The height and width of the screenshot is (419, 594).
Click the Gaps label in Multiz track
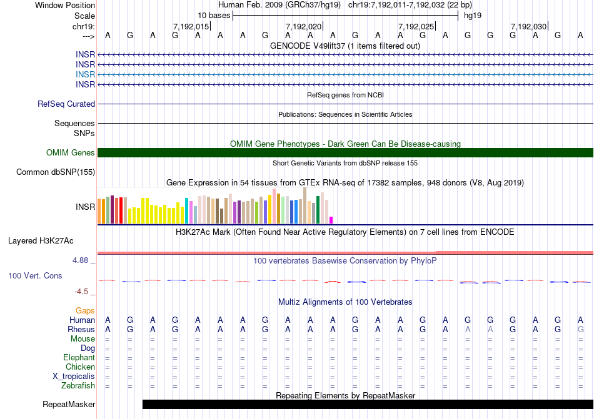pos(85,310)
